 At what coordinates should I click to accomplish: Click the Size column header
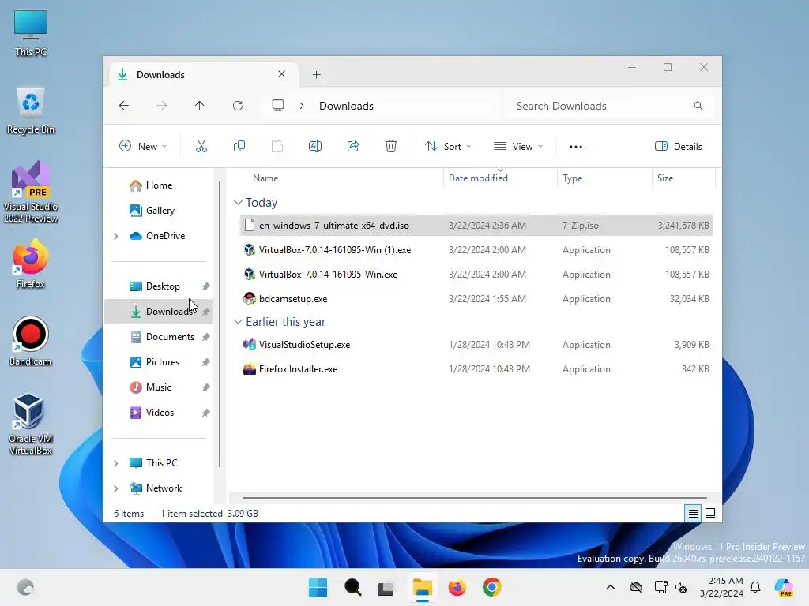[x=683, y=178]
